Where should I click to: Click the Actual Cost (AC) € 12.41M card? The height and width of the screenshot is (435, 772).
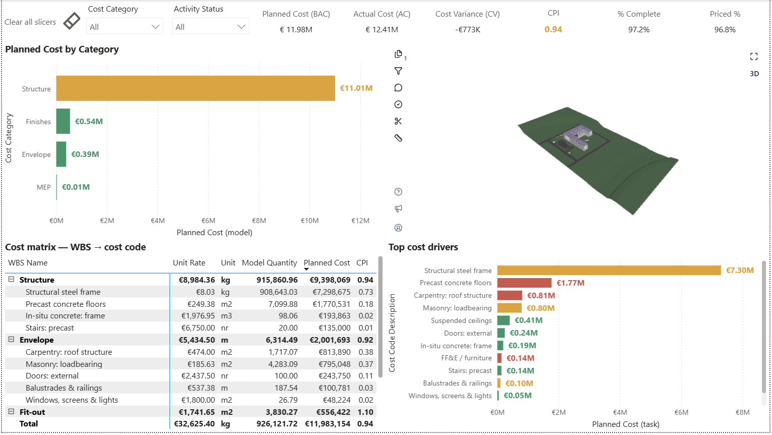click(x=382, y=22)
